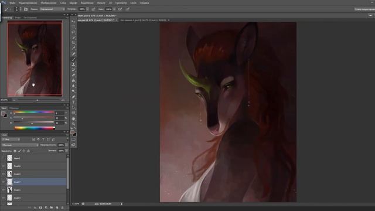This screenshot has width=375, height=211.
Task: Select the Shape tool
Action: [73, 113]
